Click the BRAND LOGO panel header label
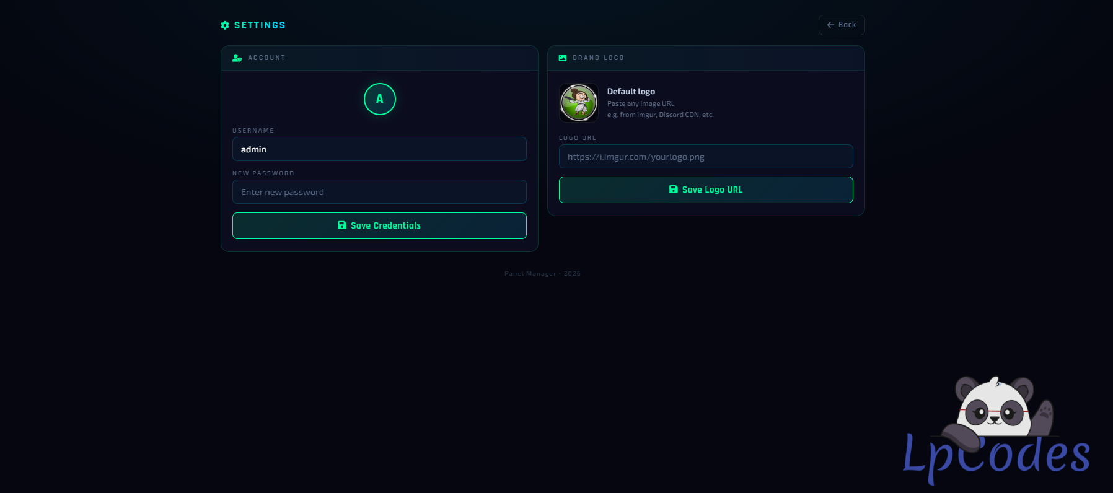 [x=598, y=58]
